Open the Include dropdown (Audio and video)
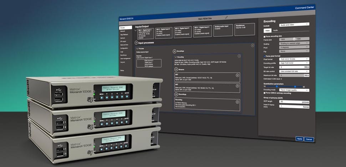Viewport: 346px width, 167px height. coord(294,25)
